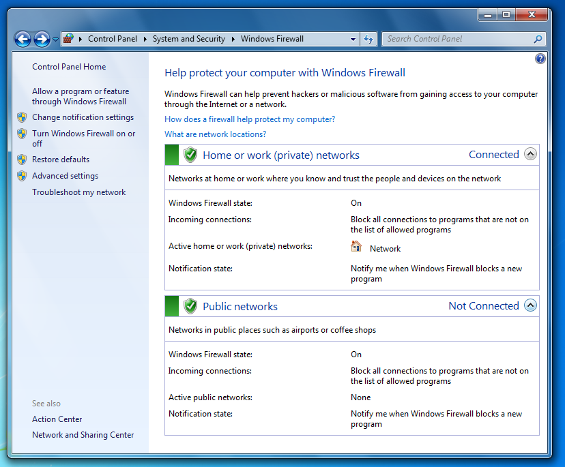Collapse the Public networks section
This screenshot has height=467, width=565.
pyautogui.click(x=530, y=305)
